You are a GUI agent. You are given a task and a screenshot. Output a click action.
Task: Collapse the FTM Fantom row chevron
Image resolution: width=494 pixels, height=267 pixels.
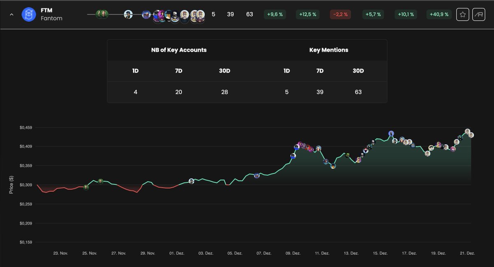(12, 14)
